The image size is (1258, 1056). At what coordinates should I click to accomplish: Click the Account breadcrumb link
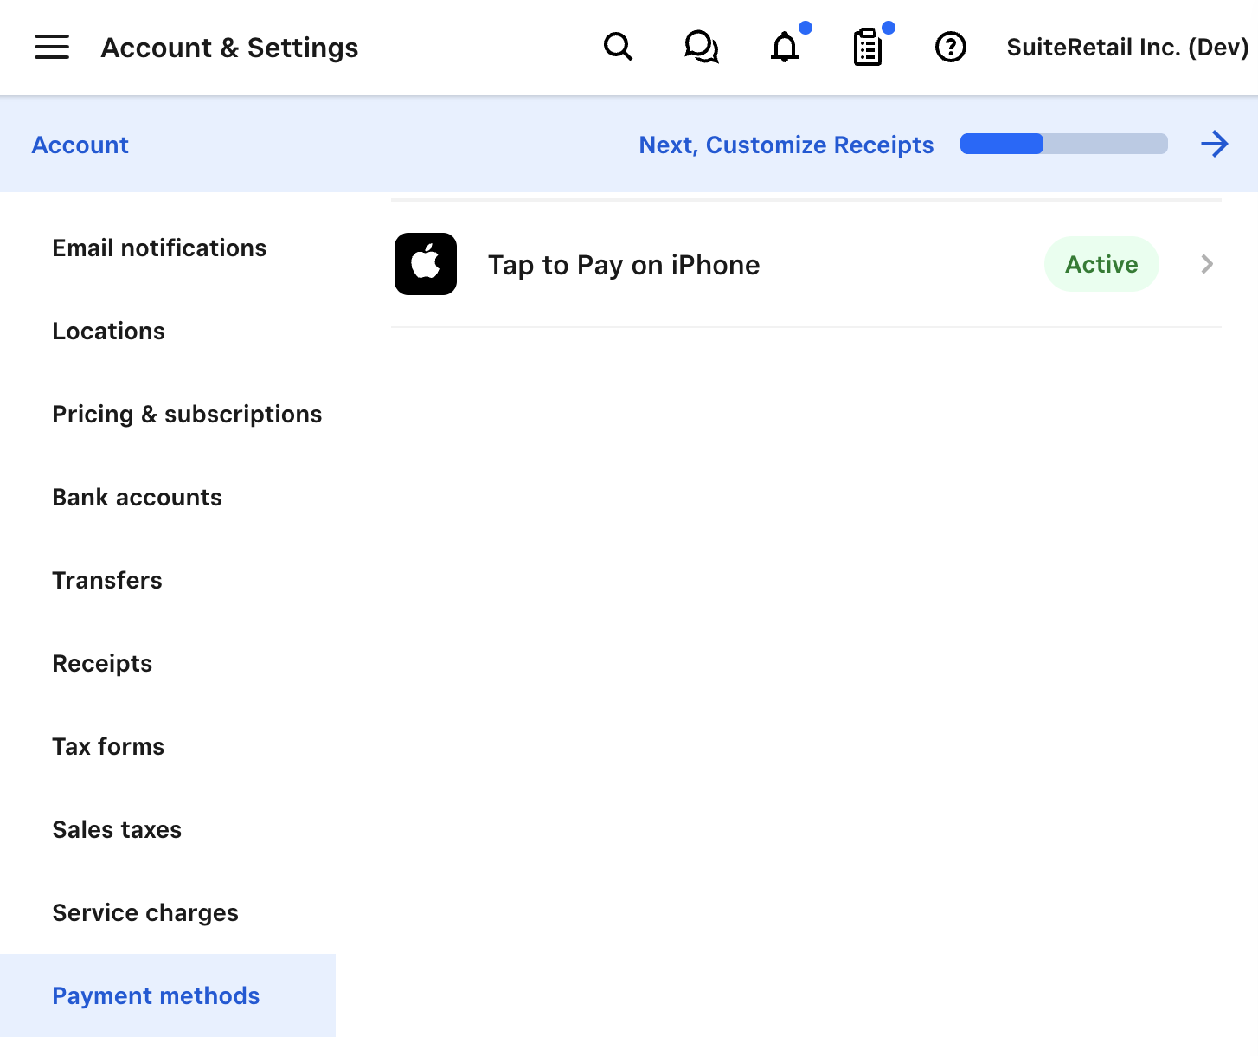tap(80, 145)
